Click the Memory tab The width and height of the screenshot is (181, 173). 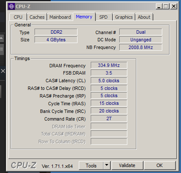pyautogui.click(x=84, y=17)
